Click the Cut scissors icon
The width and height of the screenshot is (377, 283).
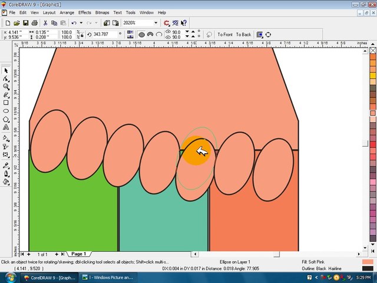tap(45, 23)
